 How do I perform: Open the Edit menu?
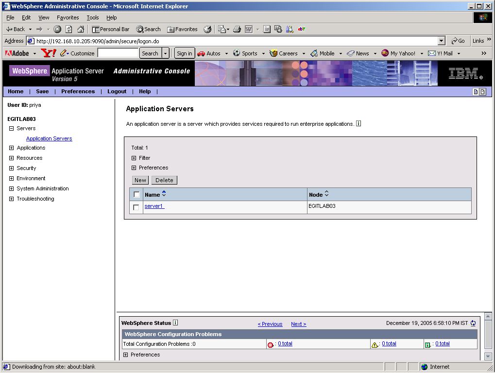26,17
